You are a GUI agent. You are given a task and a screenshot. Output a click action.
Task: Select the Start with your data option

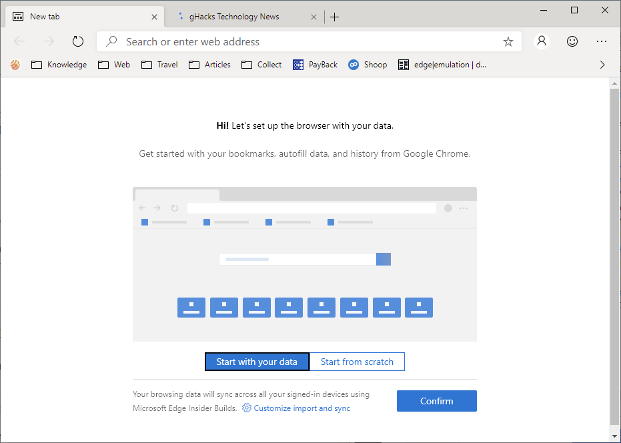tap(257, 361)
